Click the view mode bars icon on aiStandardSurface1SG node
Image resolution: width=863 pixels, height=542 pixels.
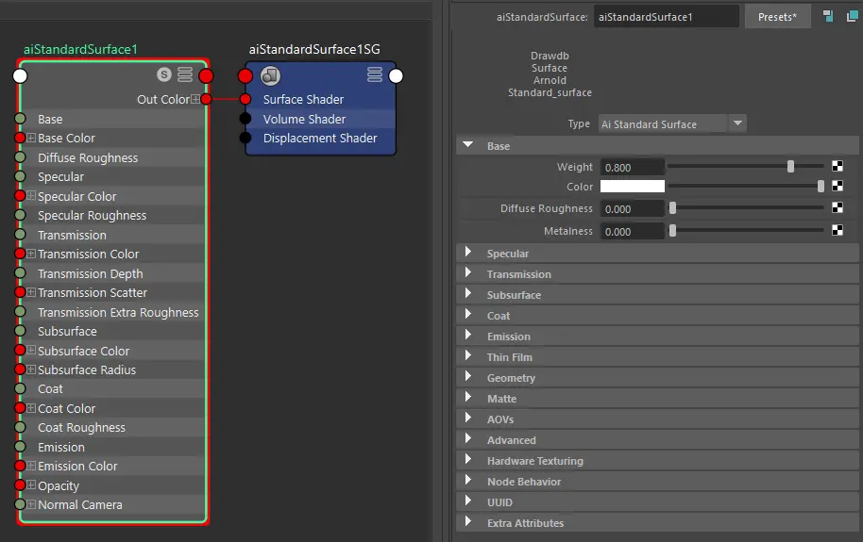(x=375, y=75)
